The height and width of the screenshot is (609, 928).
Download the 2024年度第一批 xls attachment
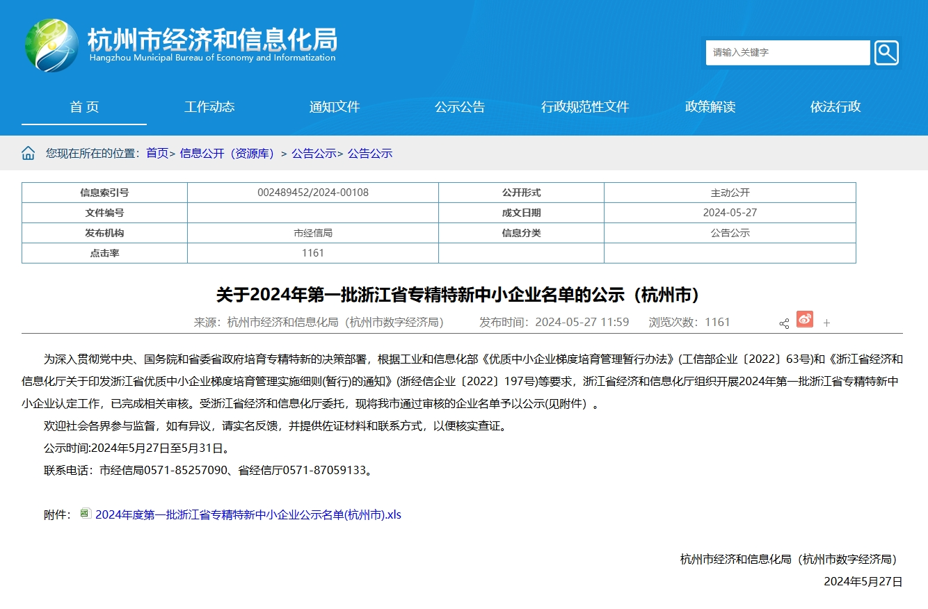[x=248, y=515]
